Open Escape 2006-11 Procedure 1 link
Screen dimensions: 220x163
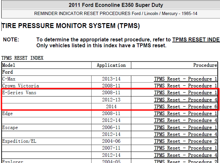186,127
